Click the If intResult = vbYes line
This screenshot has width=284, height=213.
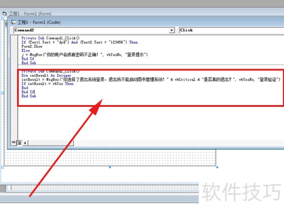point(47,83)
